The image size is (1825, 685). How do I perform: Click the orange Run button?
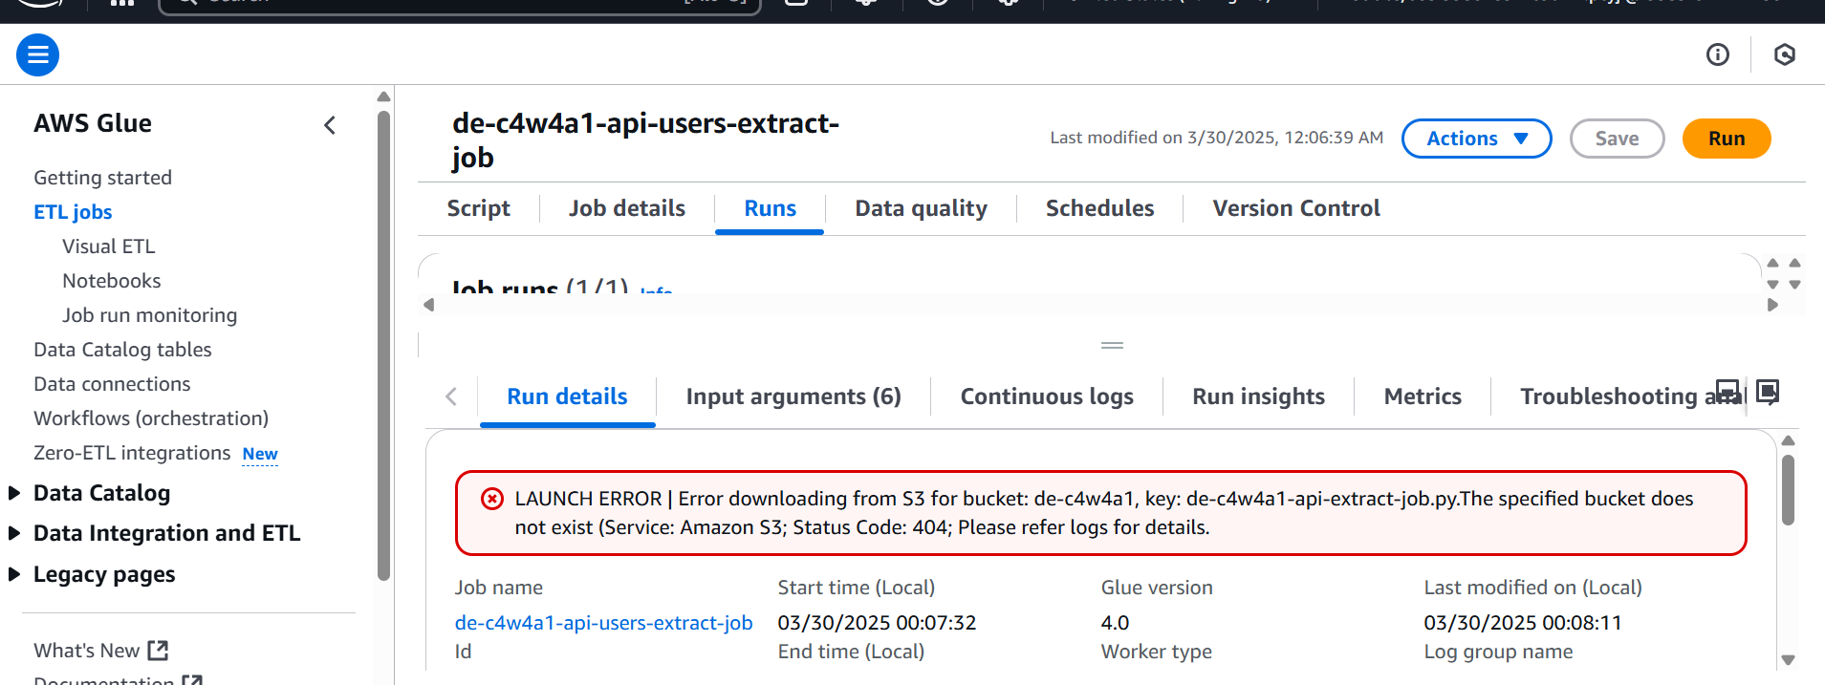pos(1727,139)
